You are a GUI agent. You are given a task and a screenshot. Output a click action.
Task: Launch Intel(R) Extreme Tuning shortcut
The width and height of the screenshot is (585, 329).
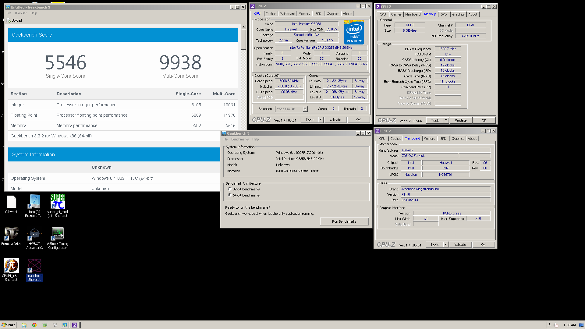(x=34, y=206)
